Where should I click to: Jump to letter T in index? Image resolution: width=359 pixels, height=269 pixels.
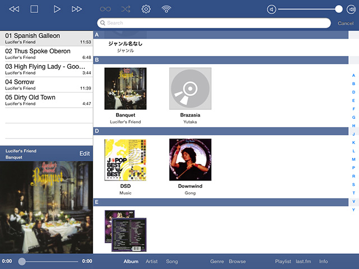point(353,193)
